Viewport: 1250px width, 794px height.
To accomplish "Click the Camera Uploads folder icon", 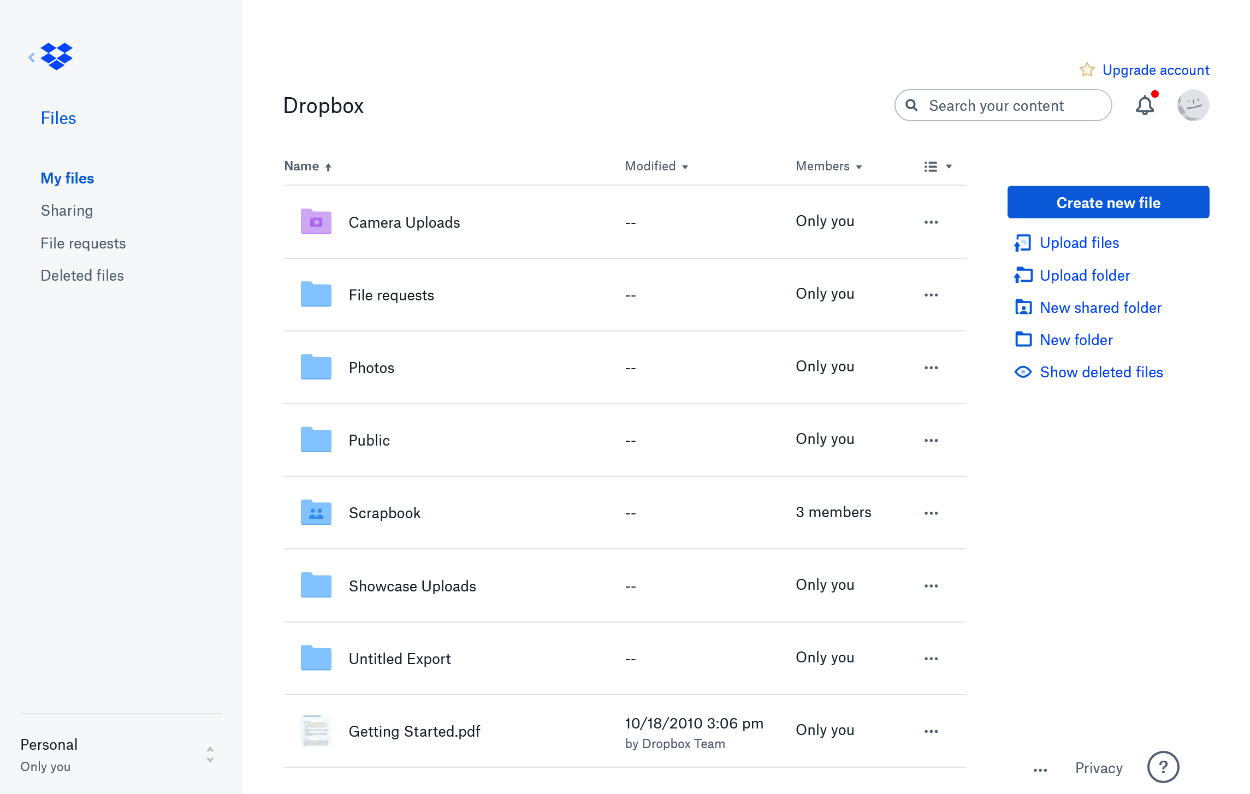I will (316, 222).
